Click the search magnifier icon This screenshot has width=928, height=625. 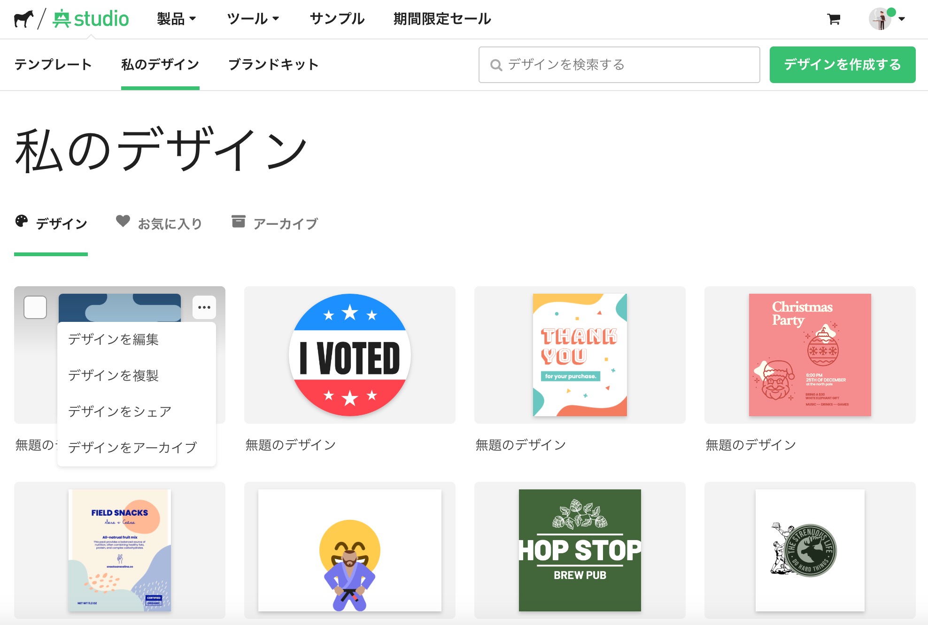[x=496, y=65]
